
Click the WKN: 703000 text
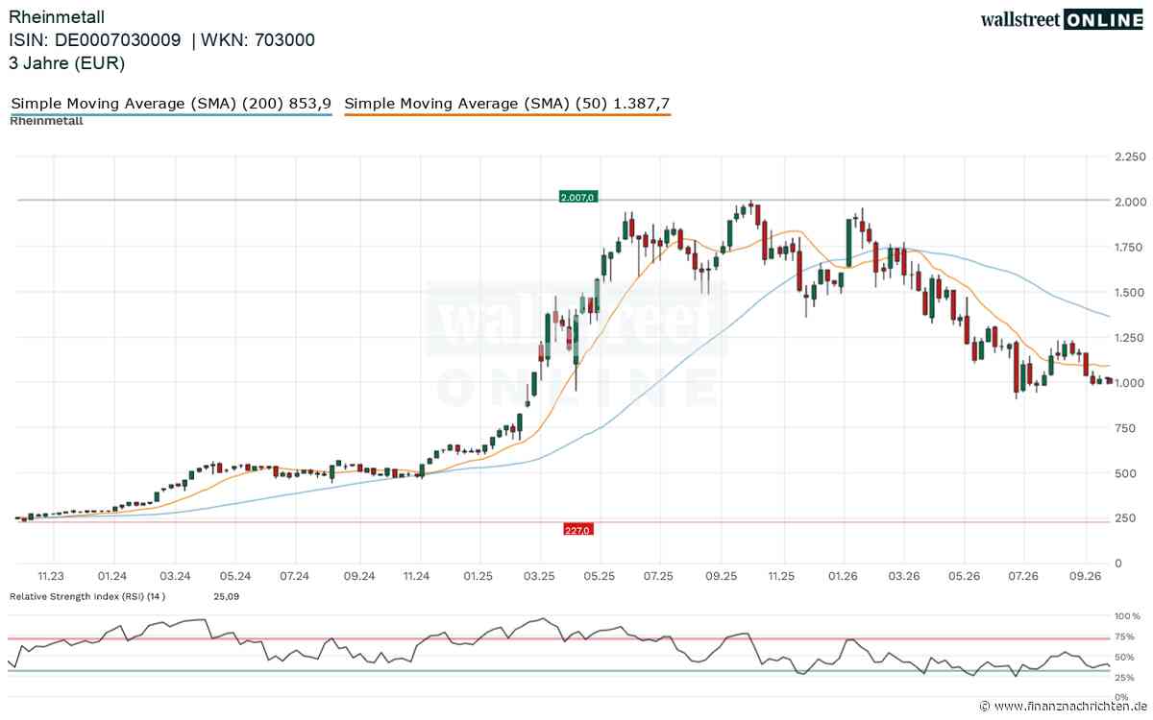(258, 39)
